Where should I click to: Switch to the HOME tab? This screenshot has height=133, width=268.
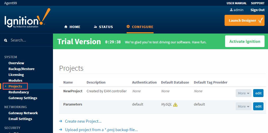pos(72,27)
